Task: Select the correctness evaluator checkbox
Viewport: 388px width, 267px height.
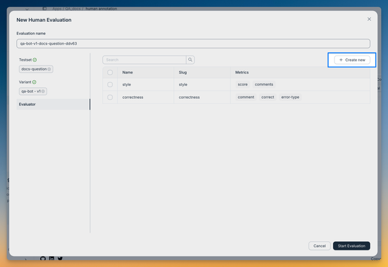Action: click(x=110, y=97)
